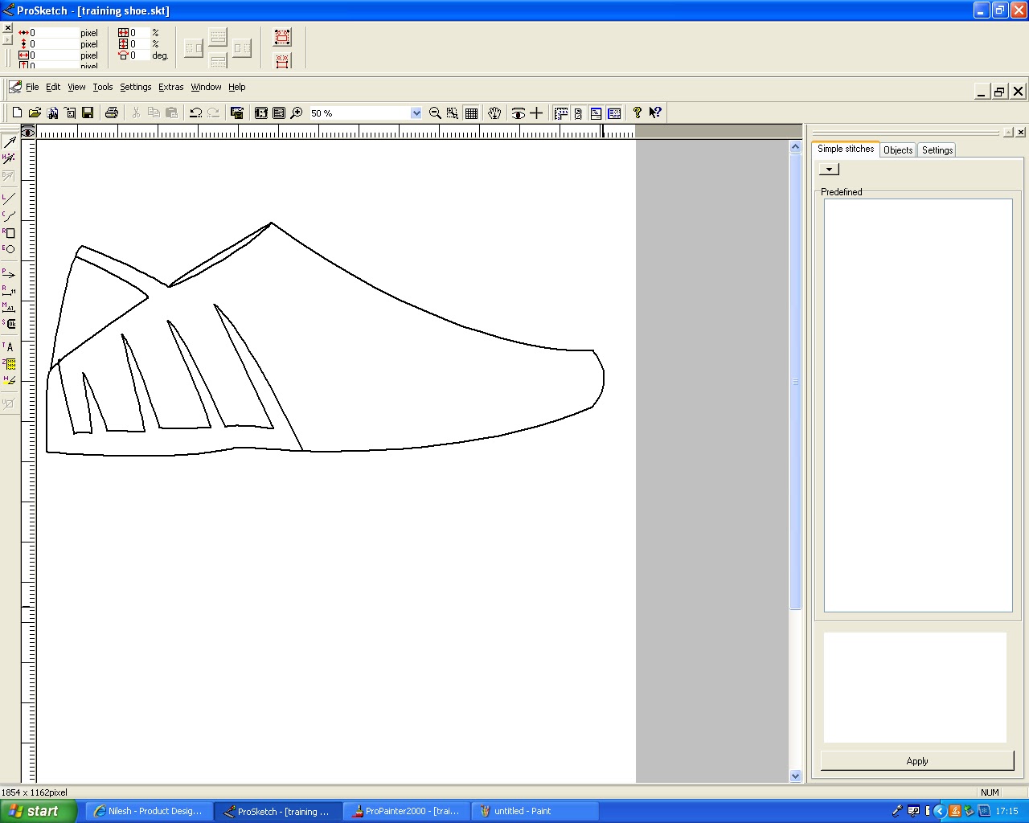Open the Predefined stitches dropdown arrow
The image size is (1029, 823).
point(828,169)
